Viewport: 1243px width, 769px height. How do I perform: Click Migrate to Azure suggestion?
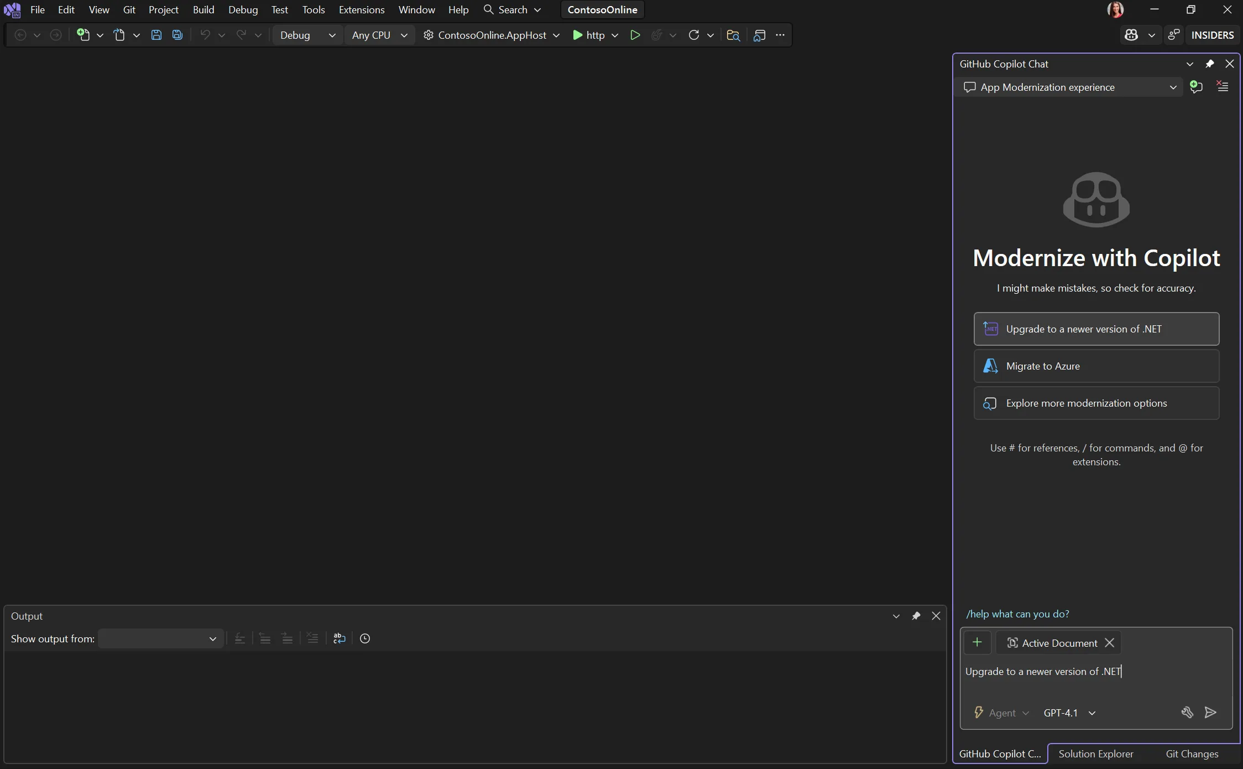(x=1096, y=366)
